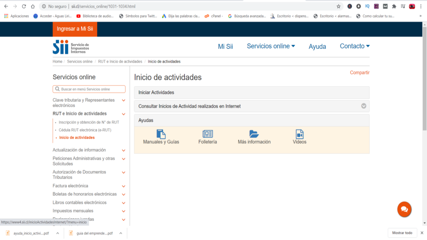The image size is (427, 240).
Task: Open the red media app icon in toolbar
Action: click(412, 6)
